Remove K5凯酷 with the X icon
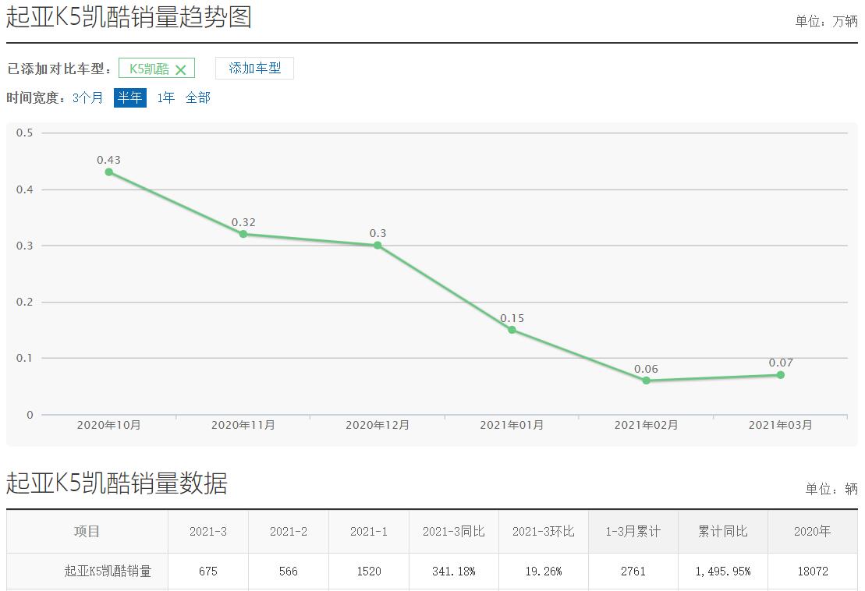 click(x=180, y=69)
